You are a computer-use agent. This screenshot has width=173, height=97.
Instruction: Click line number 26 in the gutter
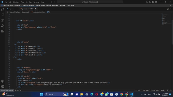(x=9, y=46)
